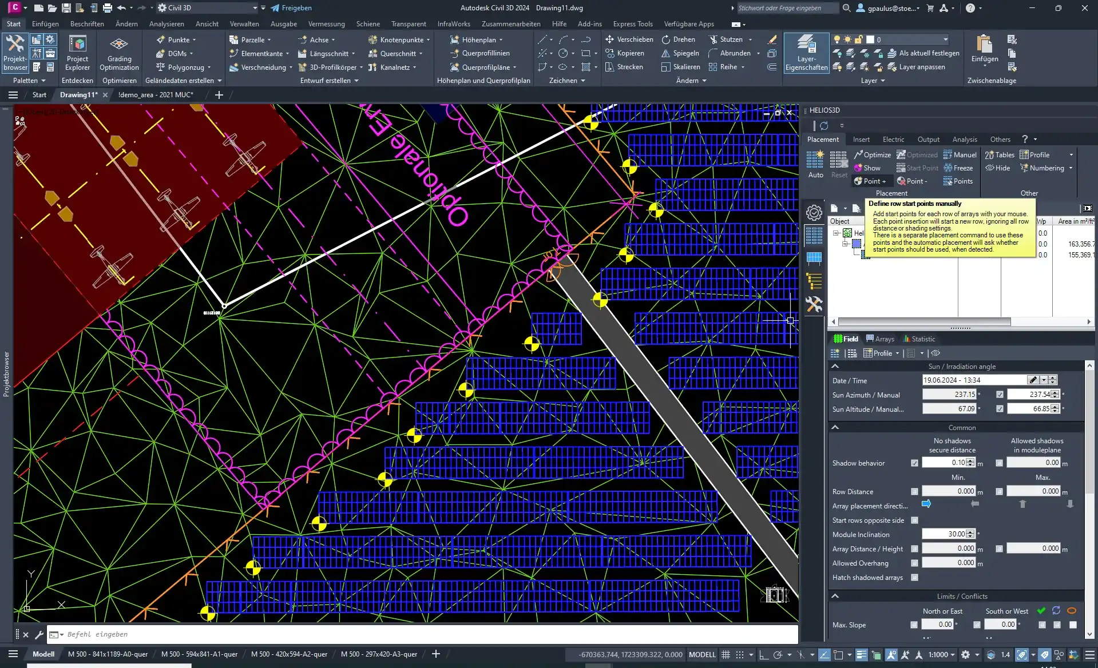Click the Auto placement icon
Viewport: 1098px width, 668px height.
click(x=815, y=163)
